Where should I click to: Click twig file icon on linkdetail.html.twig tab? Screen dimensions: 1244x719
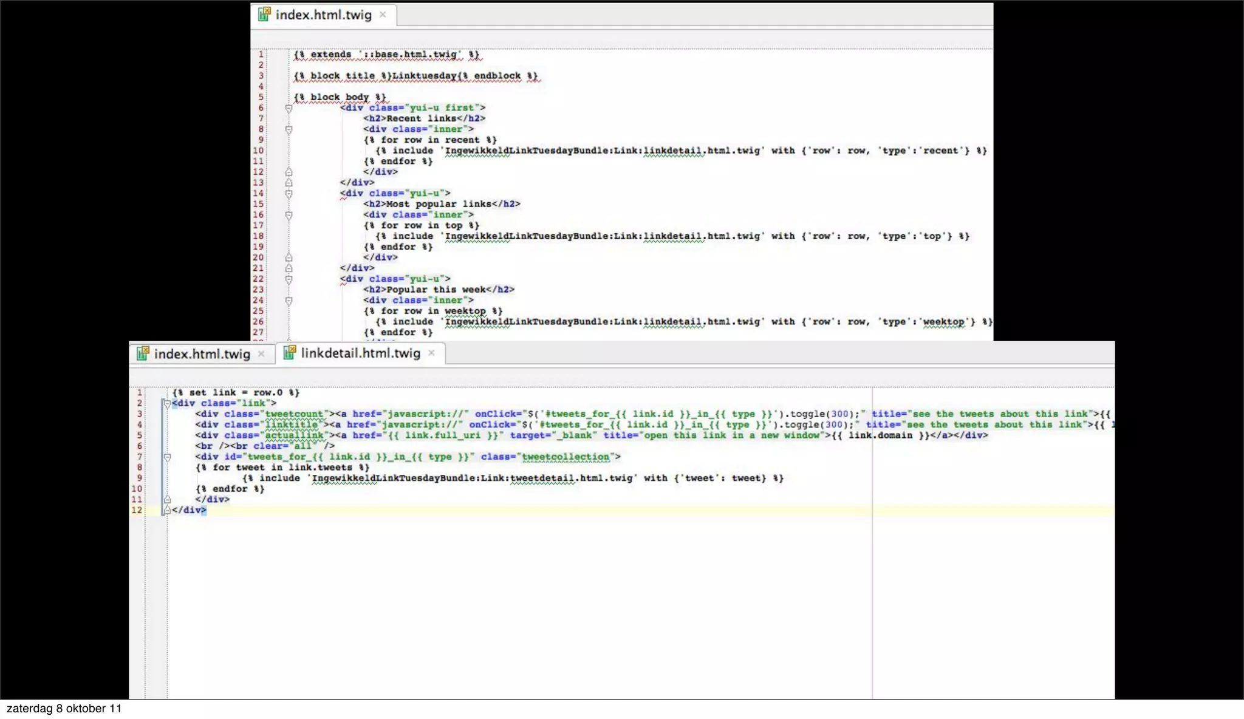point(290,353)
